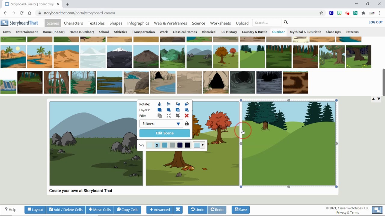Flip the scene horizontally

159,104
